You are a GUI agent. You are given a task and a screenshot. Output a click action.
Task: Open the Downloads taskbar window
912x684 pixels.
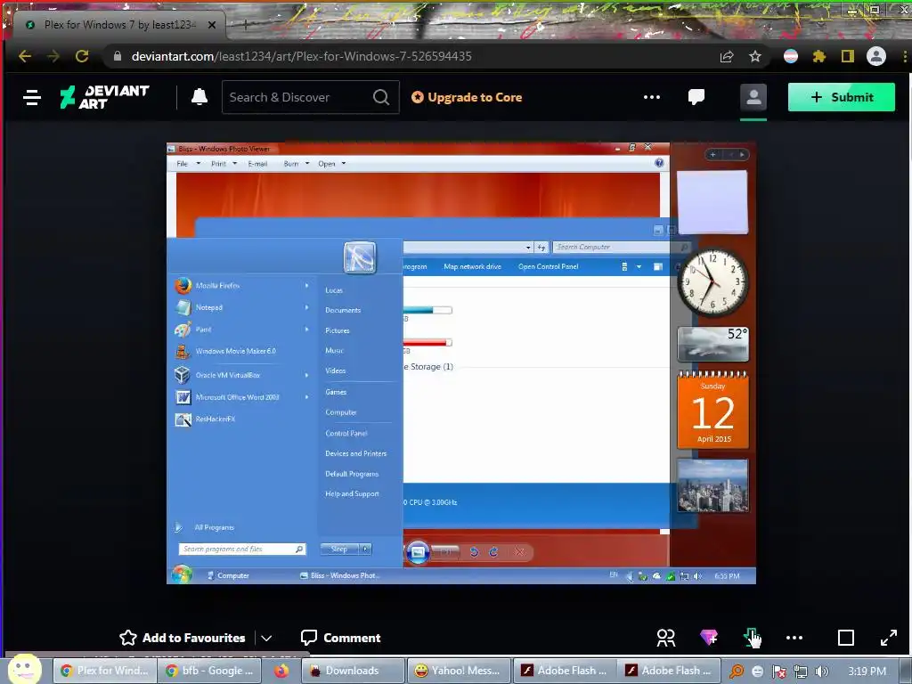coord(353,671)
